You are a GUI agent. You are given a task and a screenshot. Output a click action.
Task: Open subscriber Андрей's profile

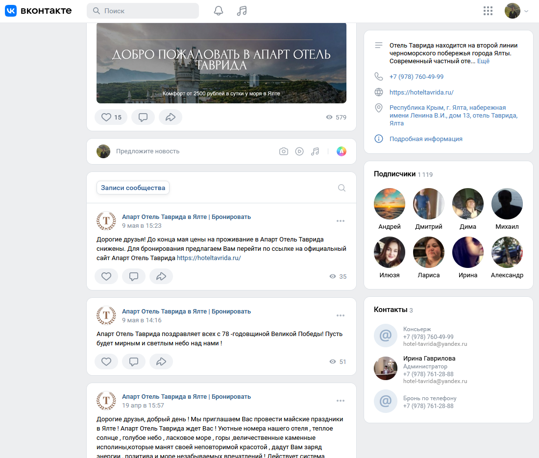(x=390, y=204)
